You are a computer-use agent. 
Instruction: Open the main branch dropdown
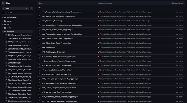15,8
